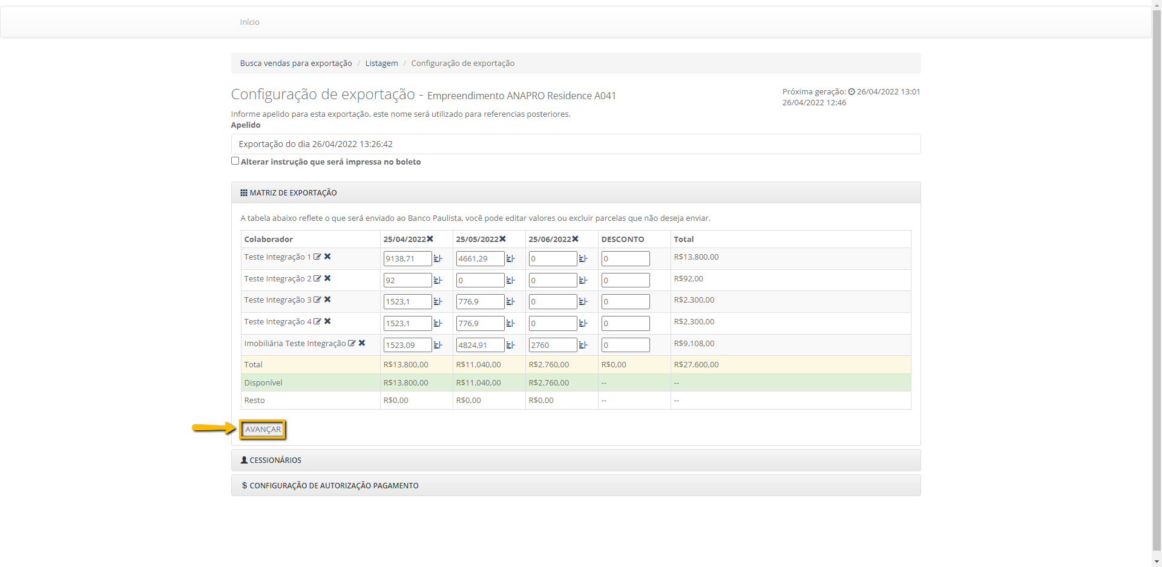The image size is (1162, 567).
Task: Click the Apelido text field
Action: pos(575,144)
